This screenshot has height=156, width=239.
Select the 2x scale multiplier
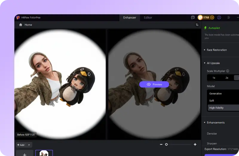[x=227, y=78]
